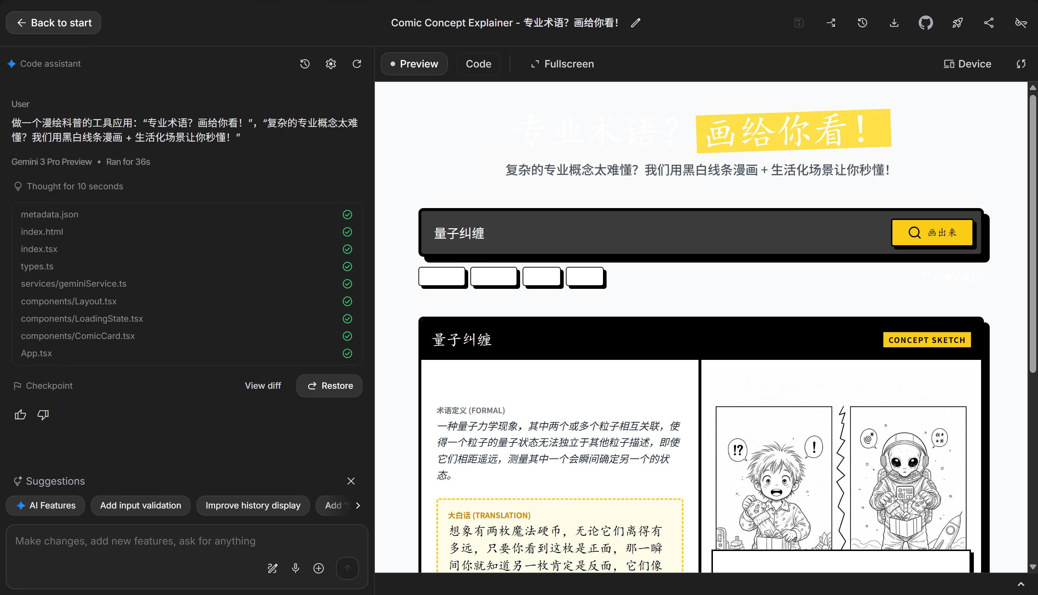The height and width of the screenshot is (595, 1038).
Task: Click Add input validation suggestion
Action: point(141,506)
